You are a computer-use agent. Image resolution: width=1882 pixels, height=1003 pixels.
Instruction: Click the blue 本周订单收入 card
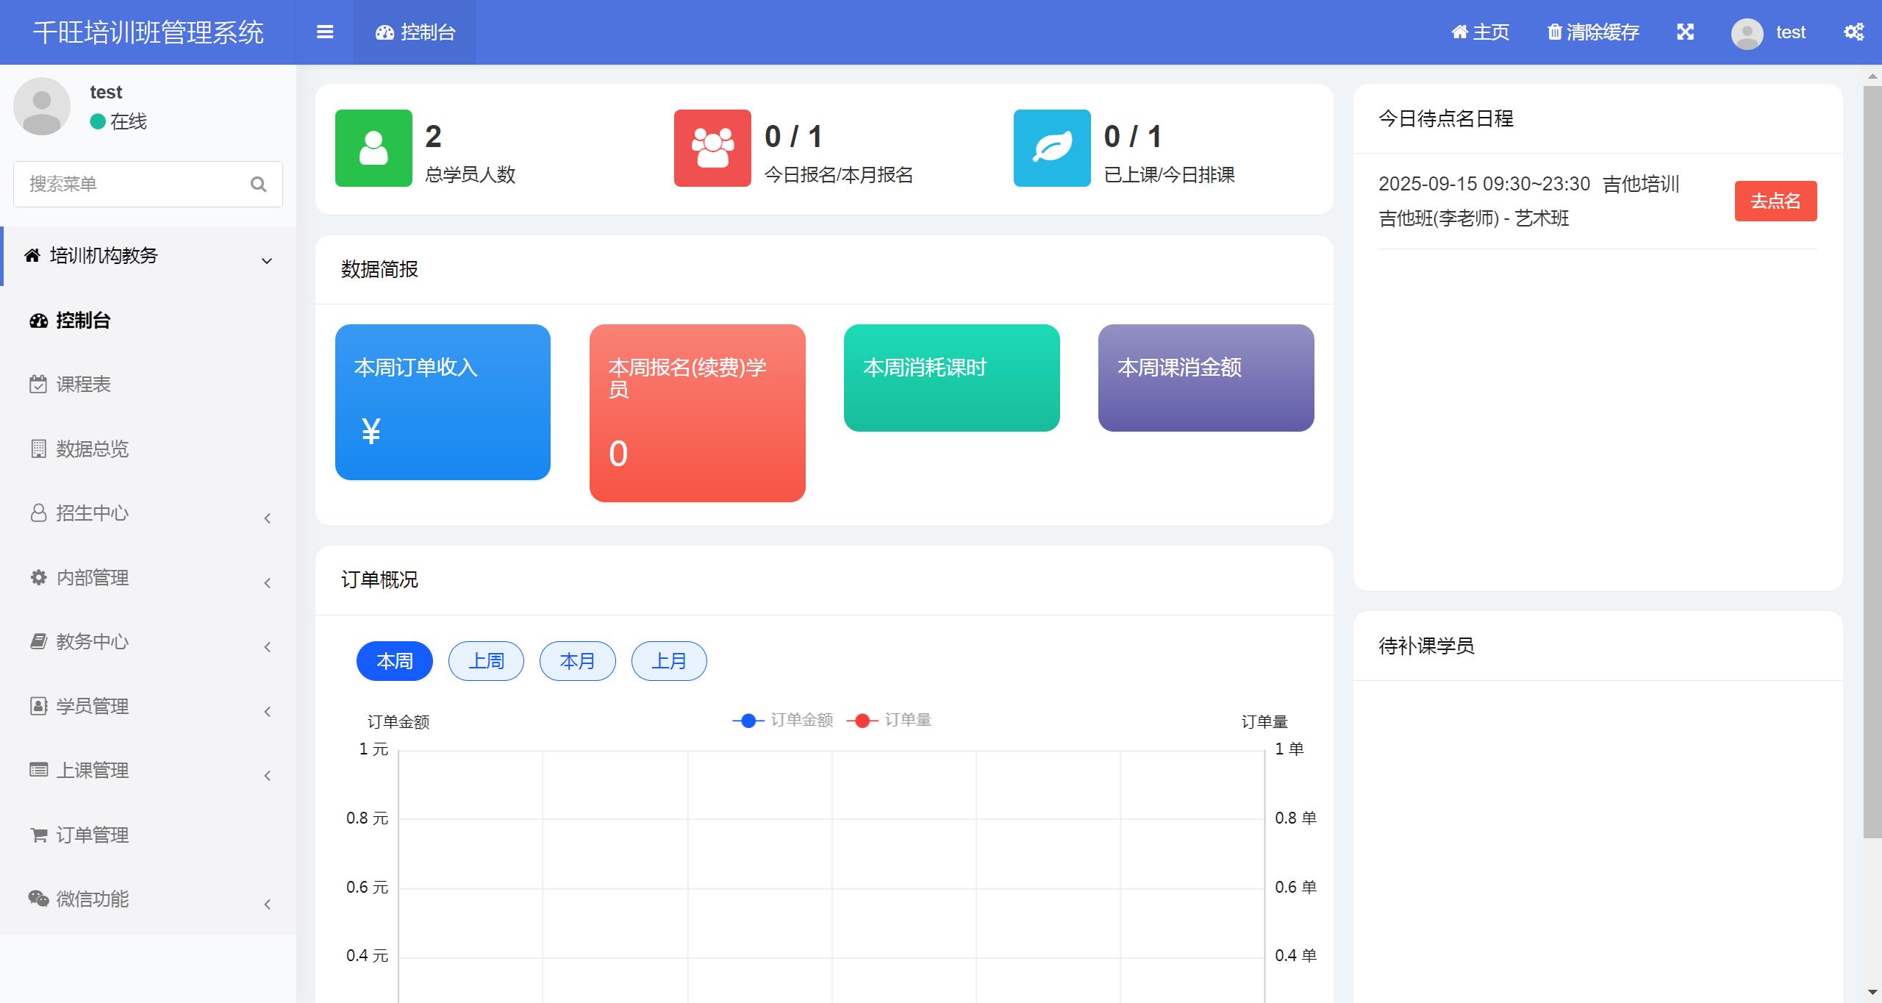click(443, 402)
